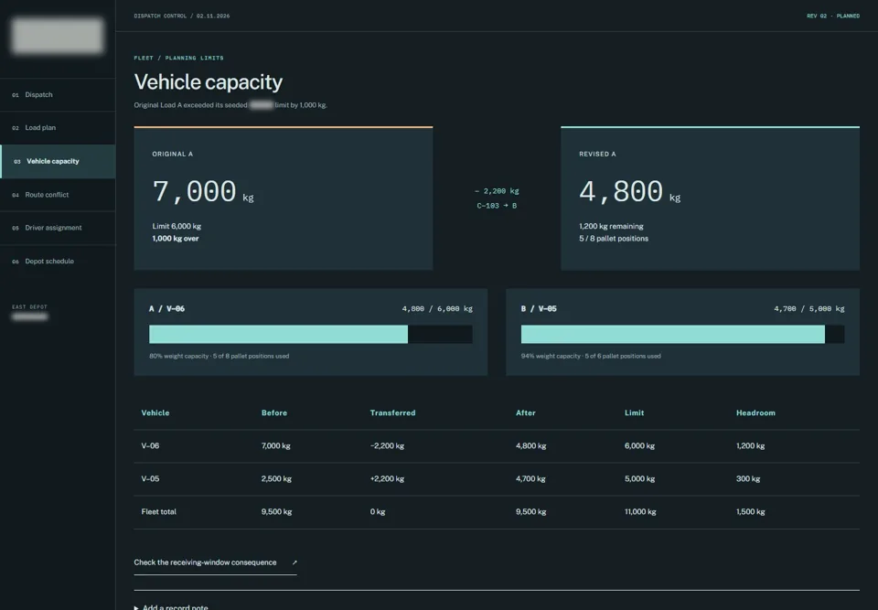This screenshot has height=610, width=878.
Task: Go to Load plan page
Action: (58, 128)
